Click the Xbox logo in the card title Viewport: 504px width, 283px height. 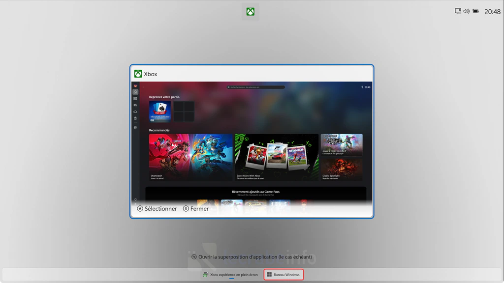(x=138, y=74)
